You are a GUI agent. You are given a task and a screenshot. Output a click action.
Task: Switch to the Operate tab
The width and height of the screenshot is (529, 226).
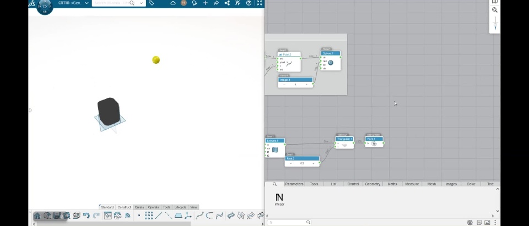pyautogui.click(x=154, y=207)
